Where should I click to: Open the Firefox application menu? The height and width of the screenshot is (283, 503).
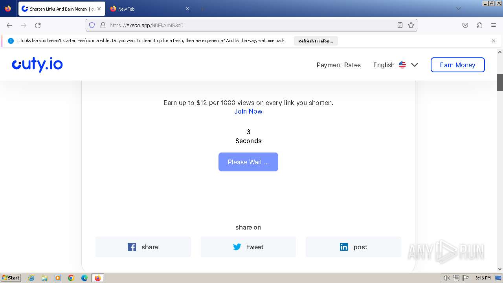click(494, 25)
